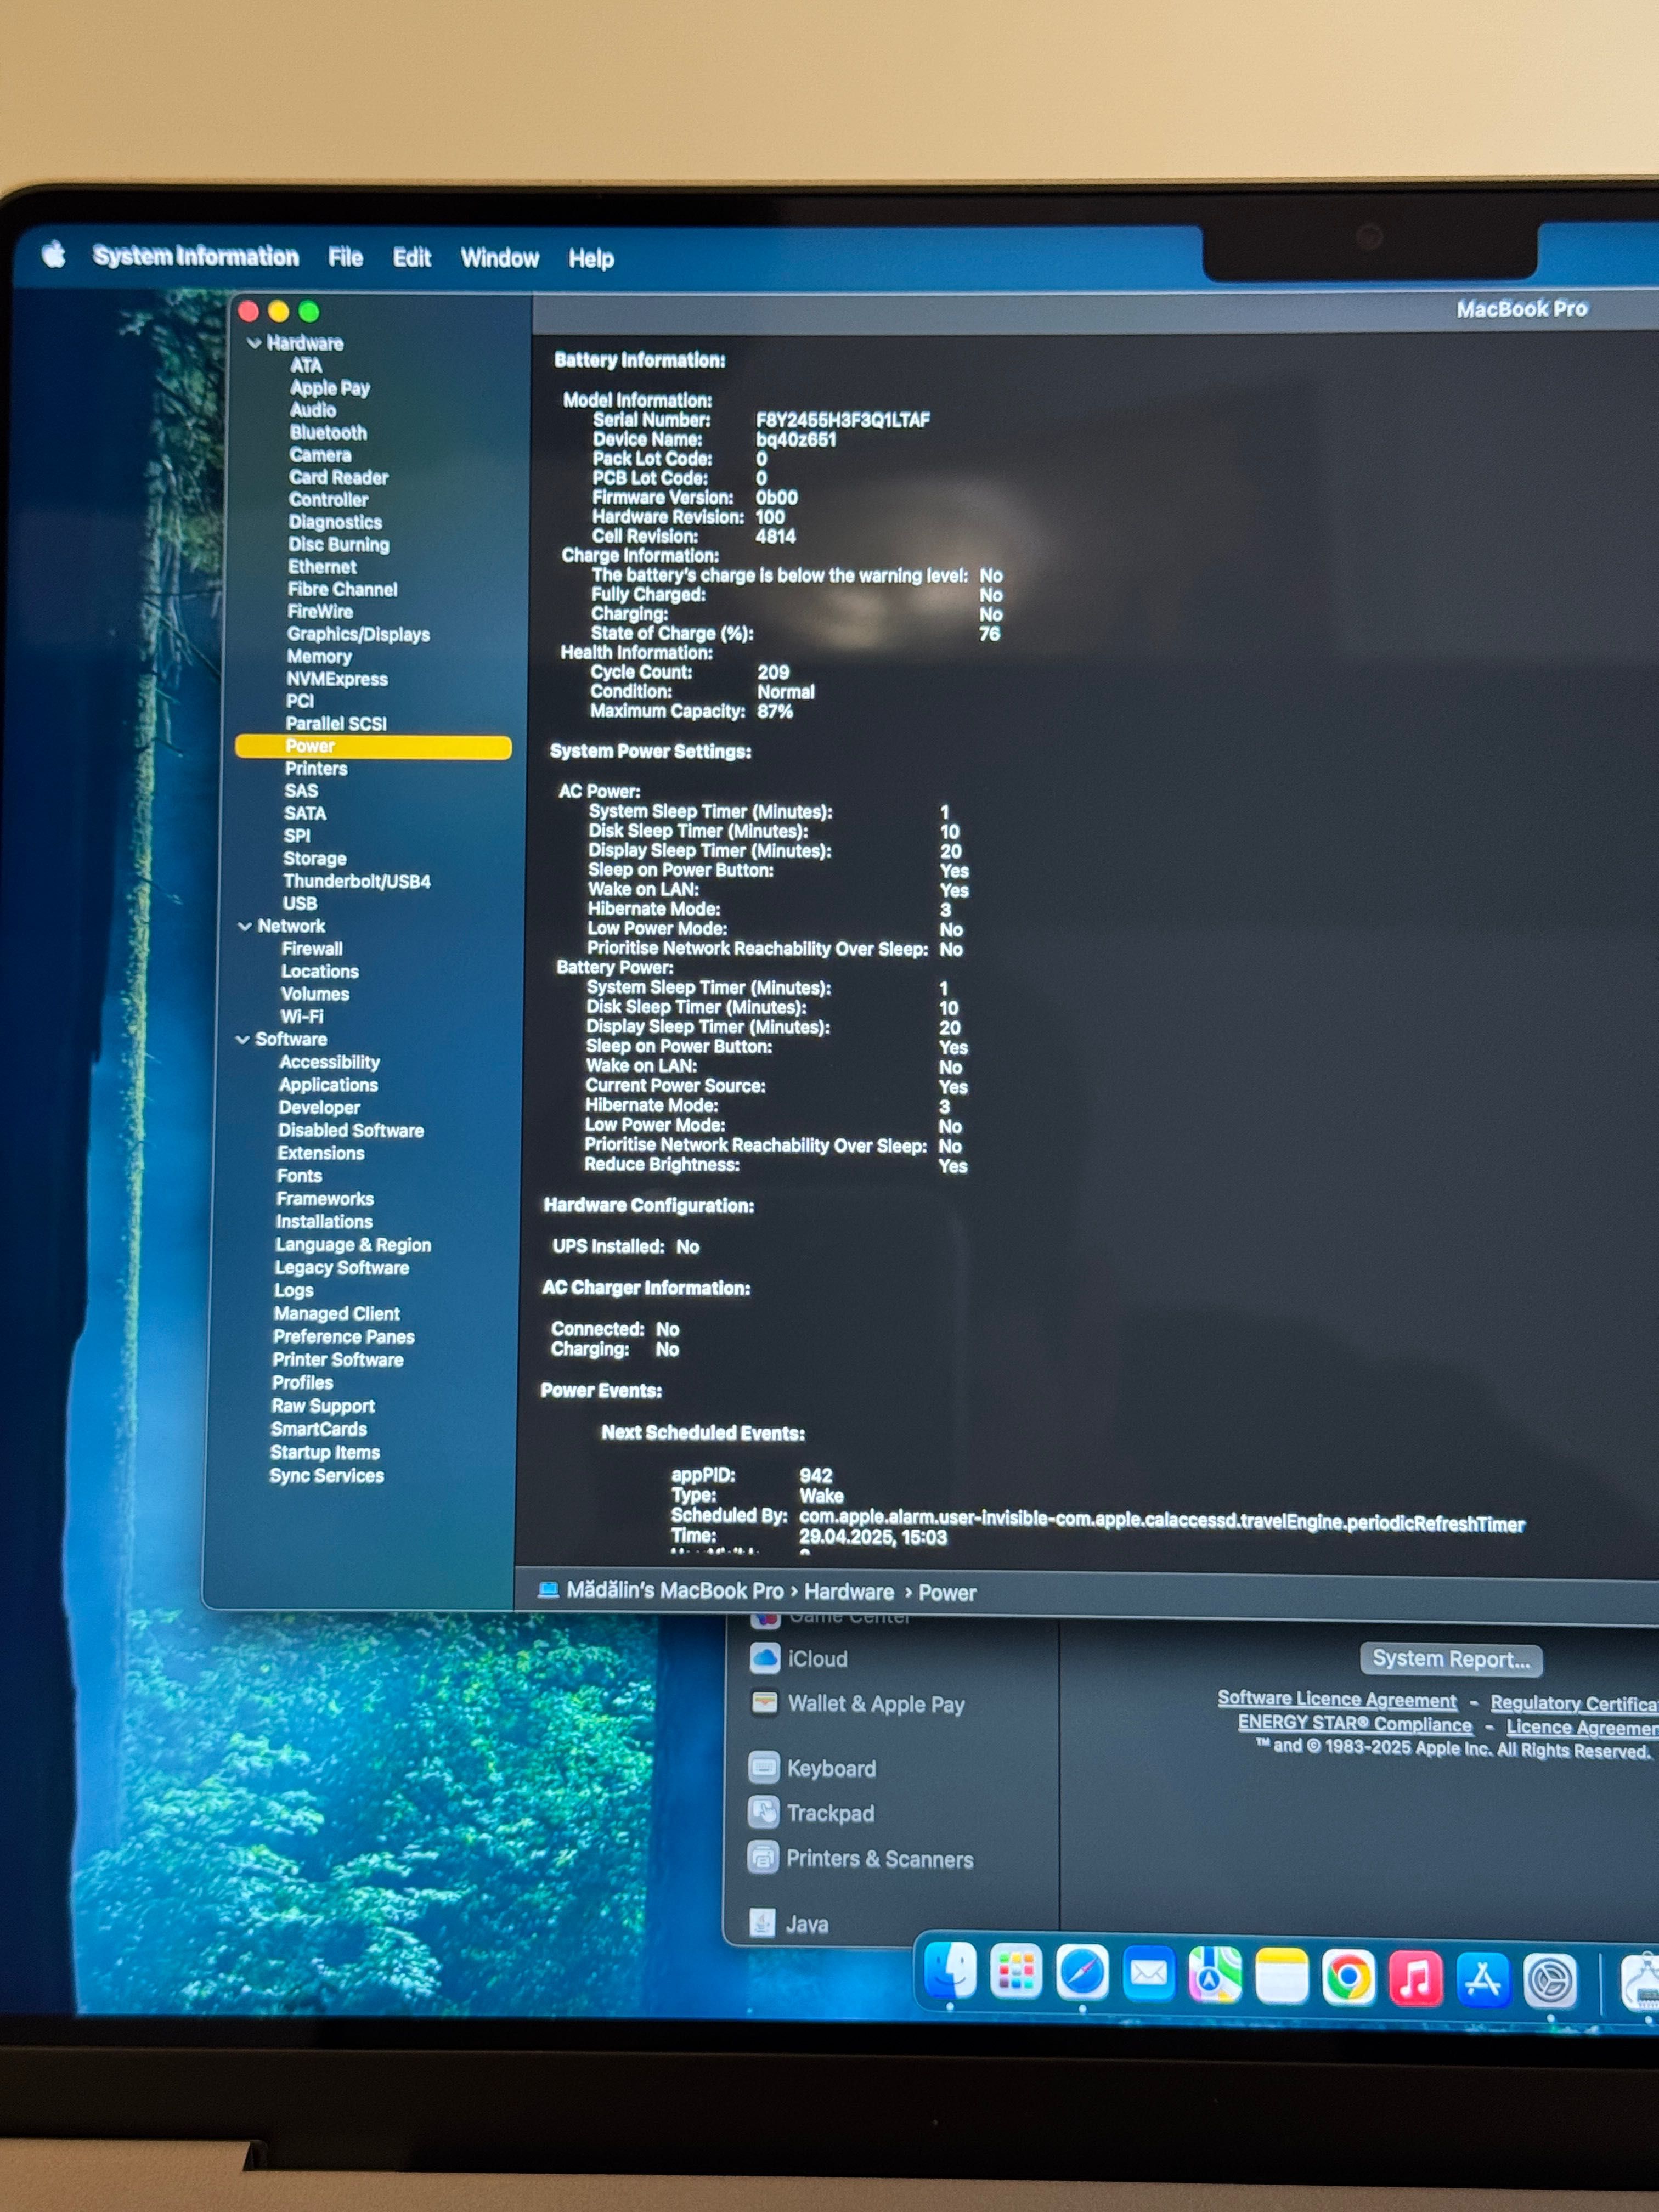Select Card Reader in the sidebar
This screenshot has height=2212, width=1659.
338,477
